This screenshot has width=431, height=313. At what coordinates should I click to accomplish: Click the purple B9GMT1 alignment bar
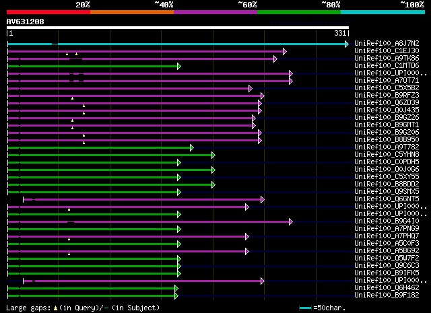pos(131,126)
